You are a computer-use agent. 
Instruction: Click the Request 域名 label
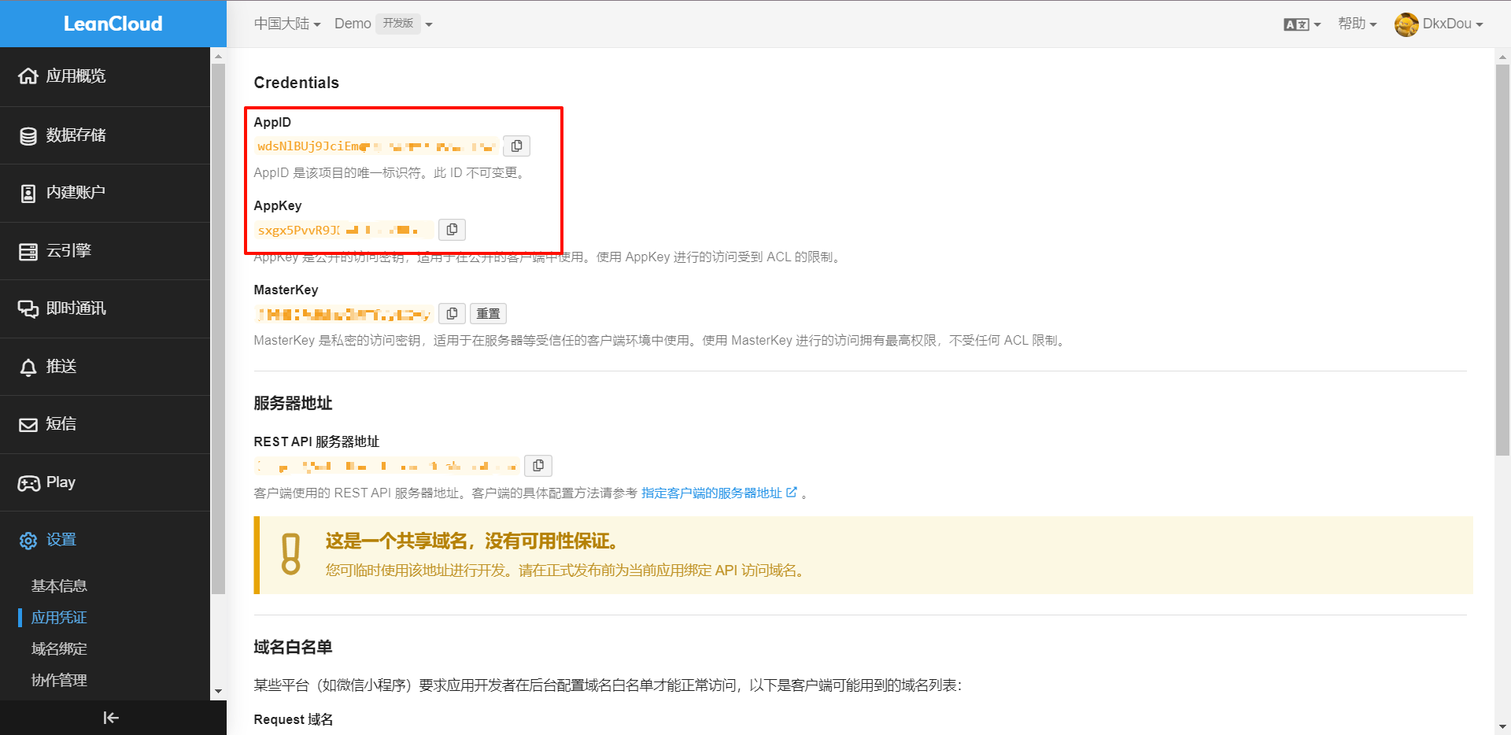pos(293,719)
